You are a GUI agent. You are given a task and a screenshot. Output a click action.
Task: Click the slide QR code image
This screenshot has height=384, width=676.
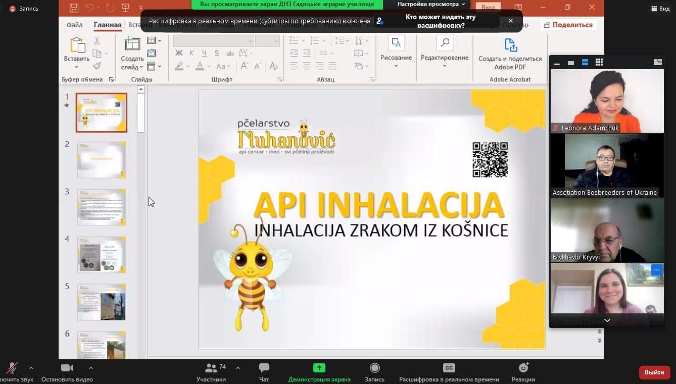490,159
